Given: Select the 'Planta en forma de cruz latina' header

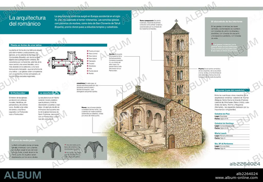Looking at the screenshot, I should (25, 45).
